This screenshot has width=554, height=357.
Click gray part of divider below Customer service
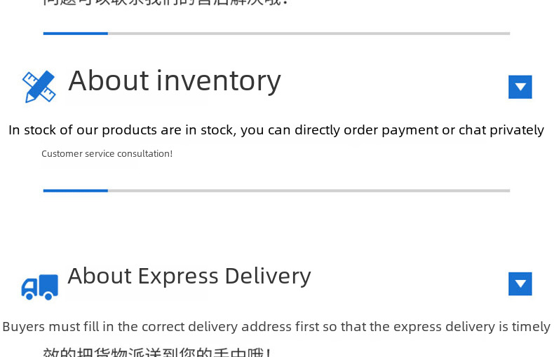pos(309,190)
